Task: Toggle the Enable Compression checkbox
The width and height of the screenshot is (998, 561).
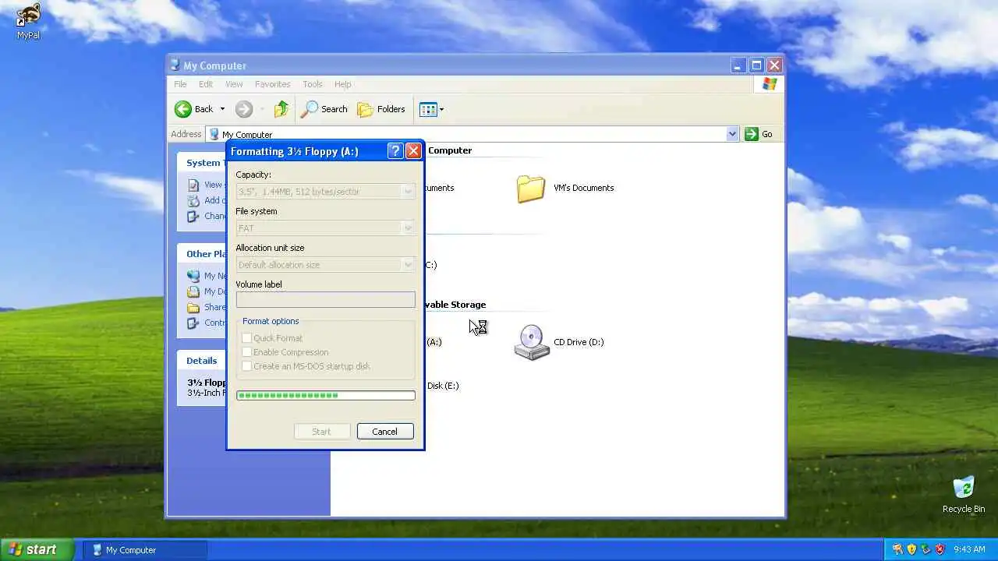Action: pyautogui.click(x=246, y=352)
